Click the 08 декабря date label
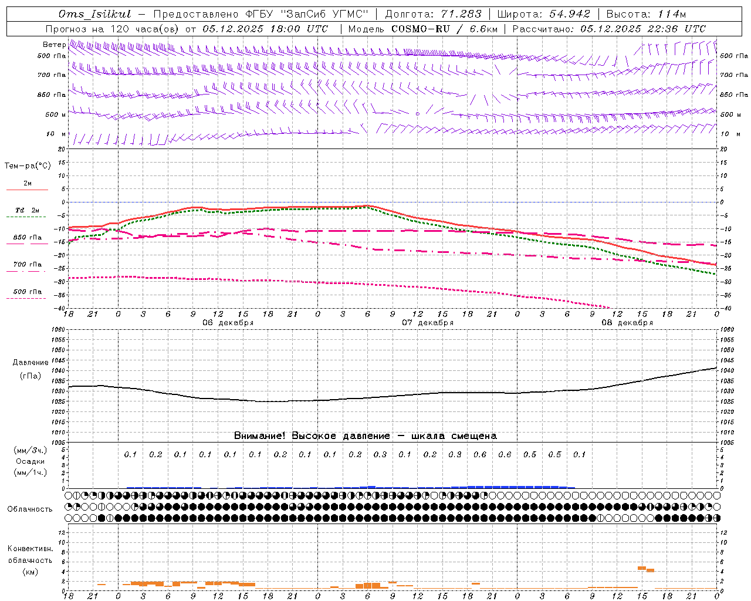 tap(627, 323)
